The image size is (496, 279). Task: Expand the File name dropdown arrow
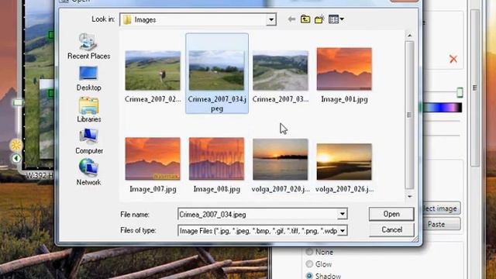(x=343, y=214)
